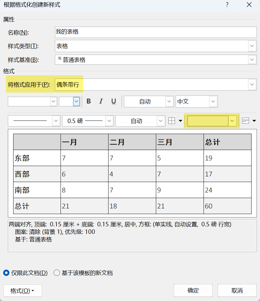Click the help question mark

pyautogui.click(x=227, y=5)
